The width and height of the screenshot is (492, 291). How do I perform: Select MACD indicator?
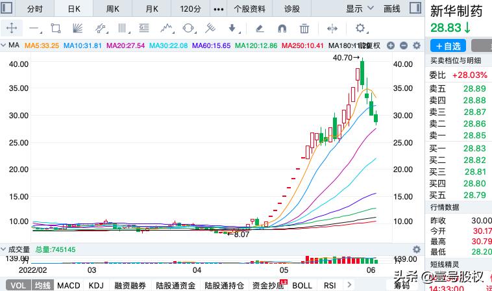point(69,285)
